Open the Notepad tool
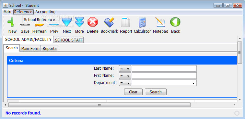This screenshot has height=119, width=245. point(160,22)
